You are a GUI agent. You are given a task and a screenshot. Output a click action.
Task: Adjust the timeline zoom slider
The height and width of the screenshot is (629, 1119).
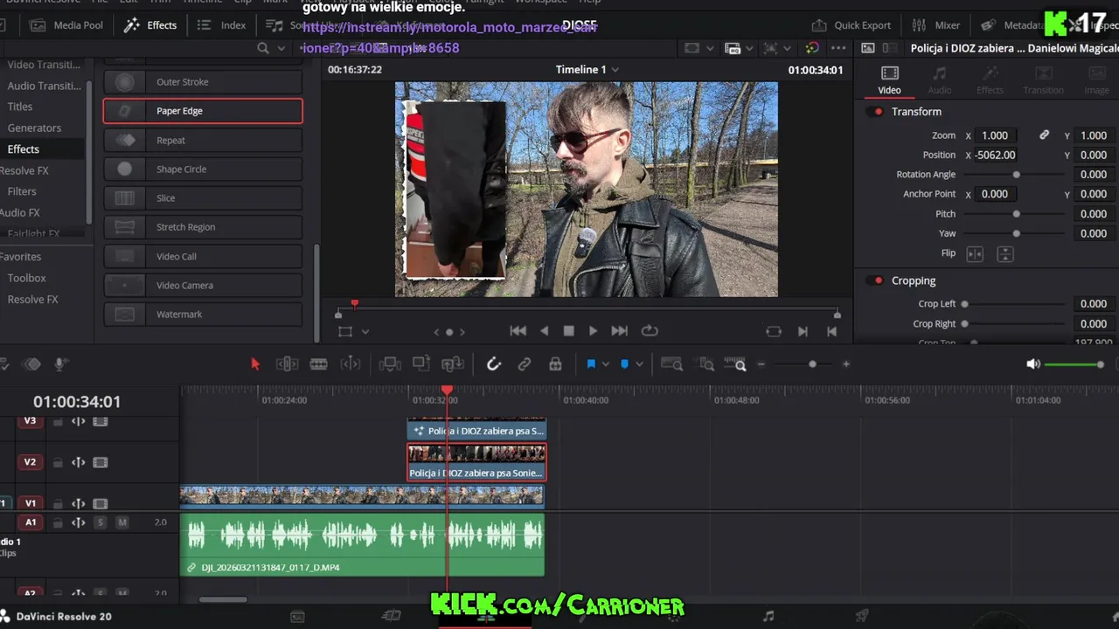pos(812,364)
